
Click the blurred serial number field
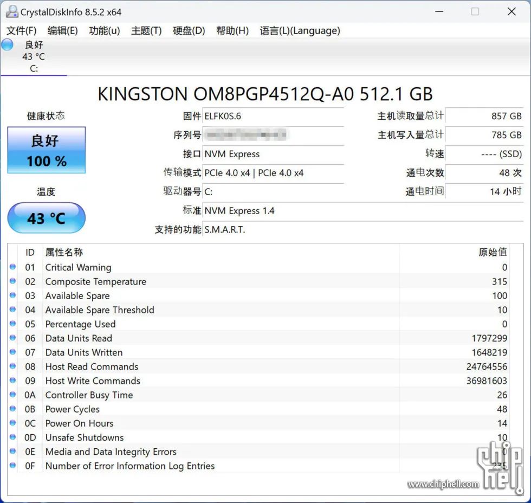tap(273, 135)
